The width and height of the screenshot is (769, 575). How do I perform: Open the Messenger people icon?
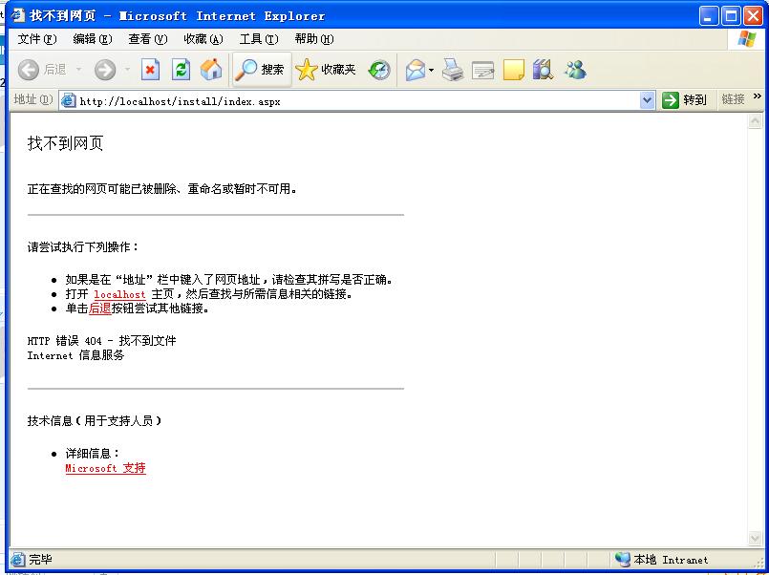[x=575, y=70]
